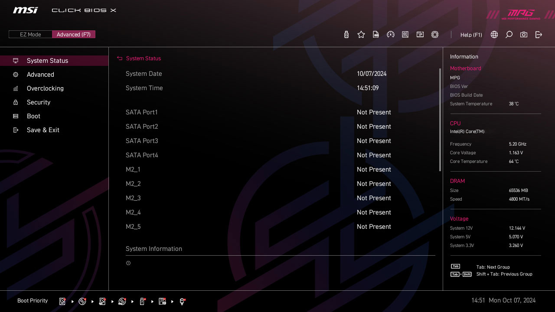555x312 pixels.
Task: Switch to EZ Mode
Action: click(30, 35)
